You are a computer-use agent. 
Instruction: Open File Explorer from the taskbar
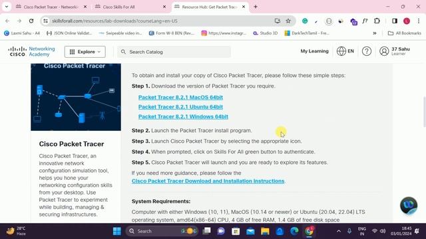tap(265, 231)
